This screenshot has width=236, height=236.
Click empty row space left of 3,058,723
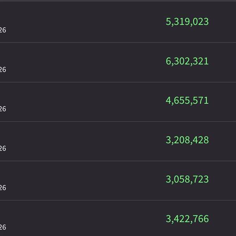(x=87, y=179)
